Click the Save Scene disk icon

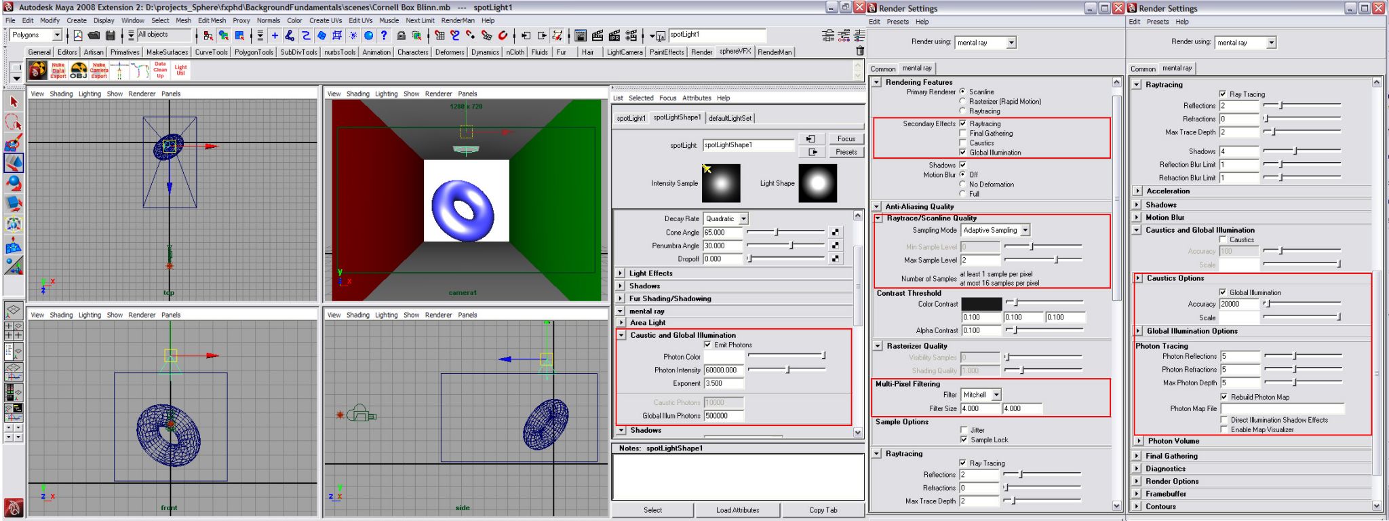[x=110, y=35]
